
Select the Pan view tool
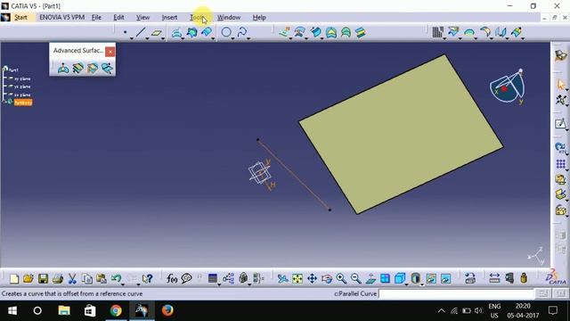click(x=313, y=279)
